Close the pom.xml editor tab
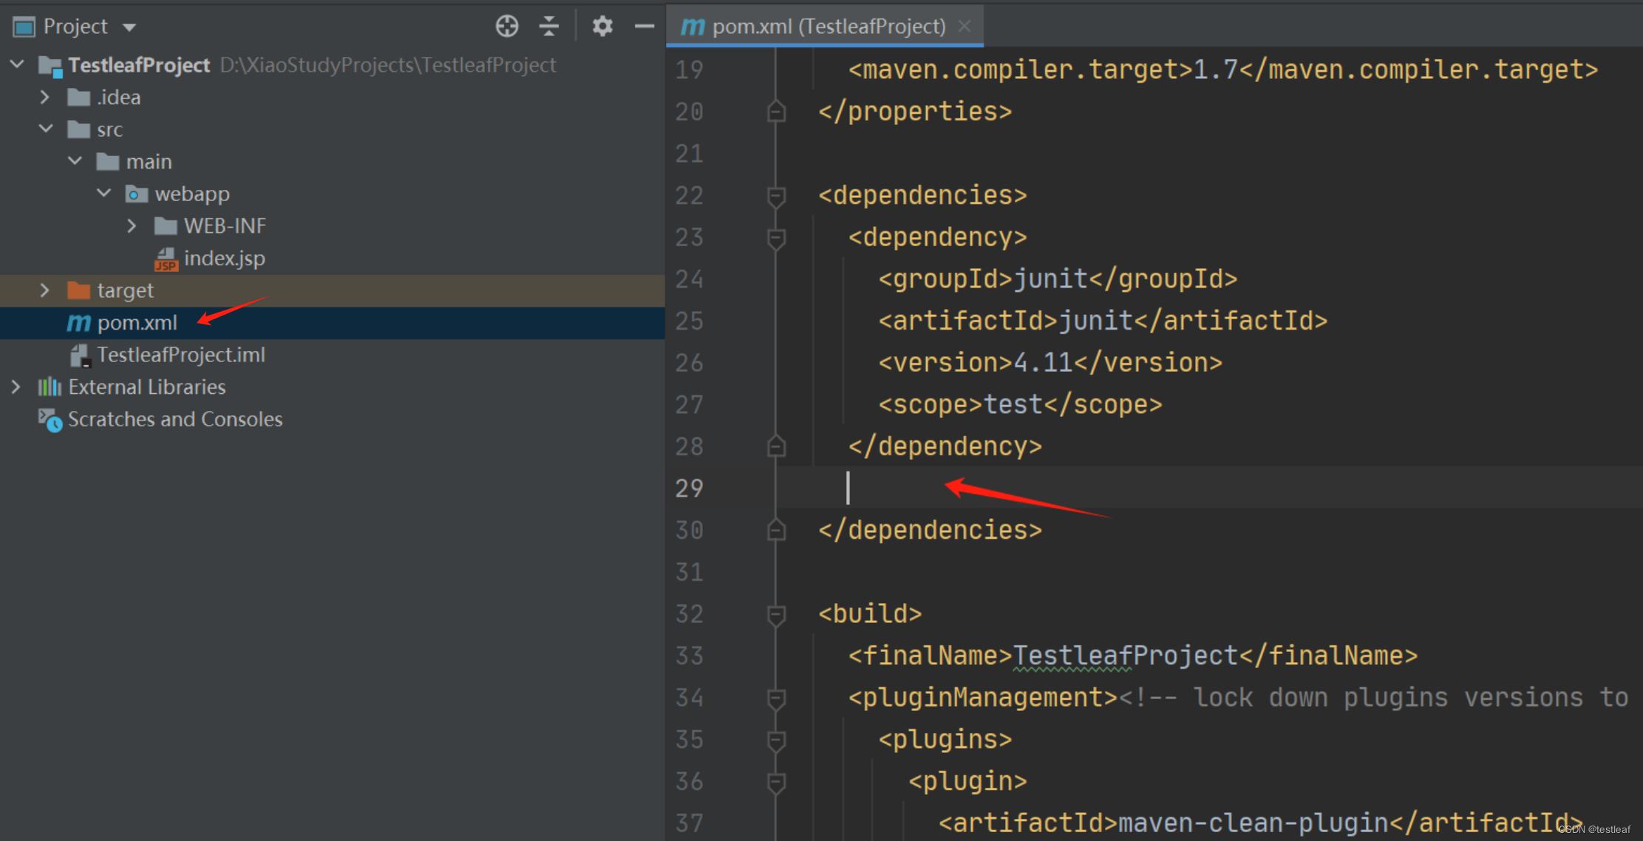Viewport: 1643px width, 841px height. [965, 27]
